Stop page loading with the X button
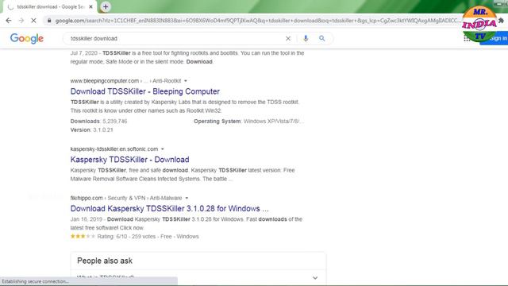This screenshot has height=286, width=508. [33, 21]
